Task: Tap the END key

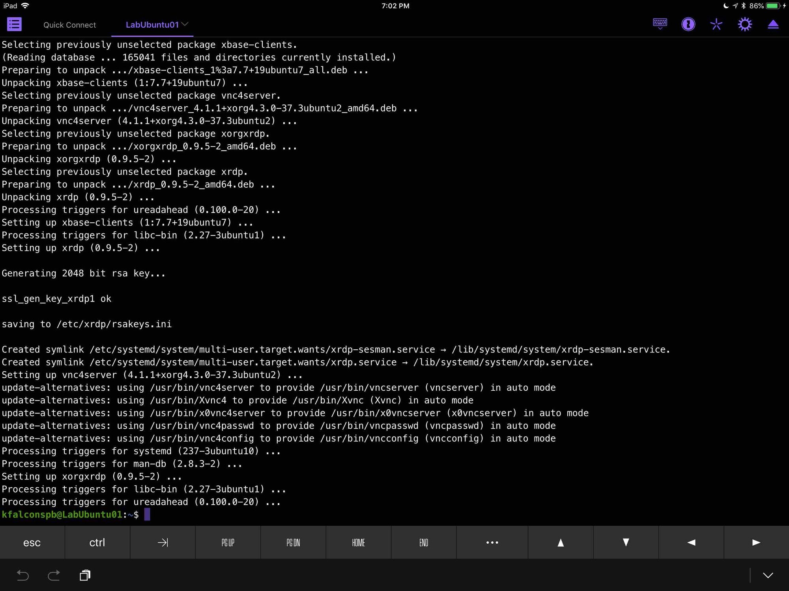Action: tap(424, 543)
